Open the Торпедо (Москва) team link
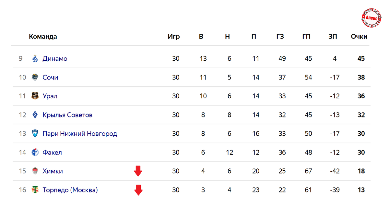Image resolution: width=389 pixels, height=219 pixels. (x=70, y=190)
